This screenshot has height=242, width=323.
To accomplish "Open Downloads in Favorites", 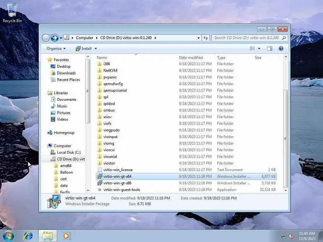I will tap(63, 73).
